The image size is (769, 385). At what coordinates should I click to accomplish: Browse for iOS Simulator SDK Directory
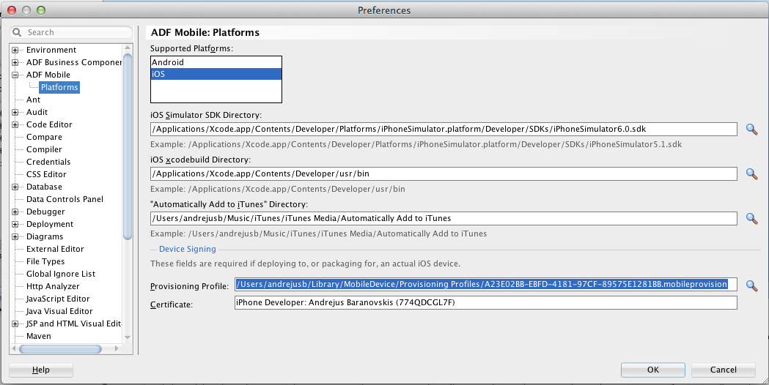pyautogui.click(x=751, y=130)
